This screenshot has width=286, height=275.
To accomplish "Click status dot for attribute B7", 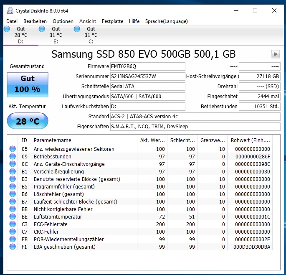I will [x=13, y=201].
